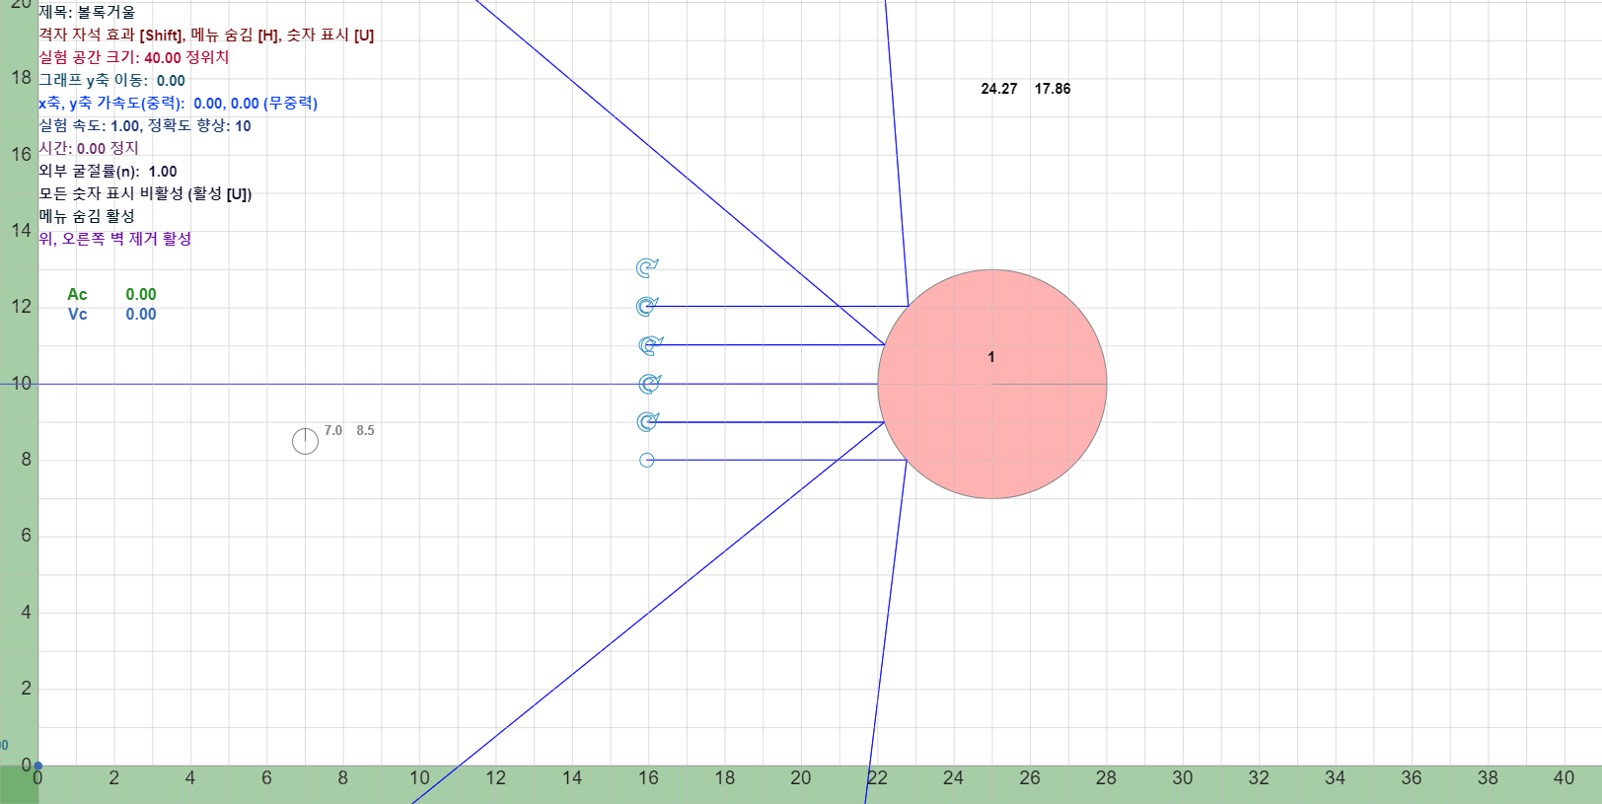Click the '시간: 0.00 정지' time control
1602x804 pixels.
[x=89, y=148]
